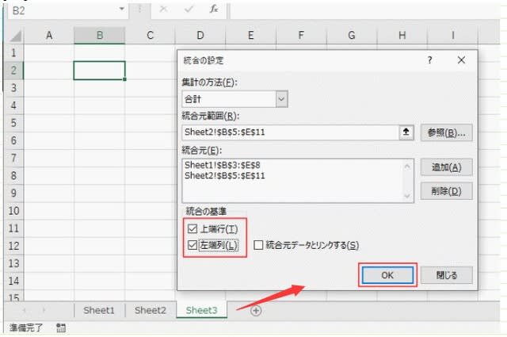Click the formula bar enter checkmark icon

tap(189, 9)
